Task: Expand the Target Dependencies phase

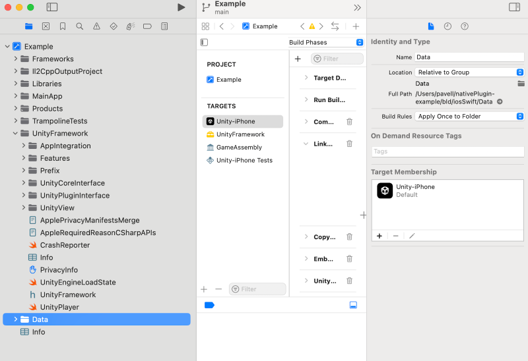Action: point(306,78)
